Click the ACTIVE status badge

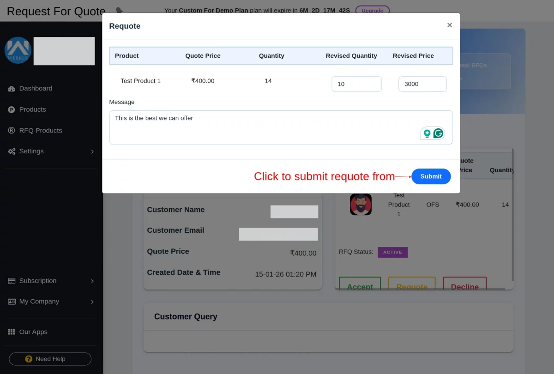[392, 252]
